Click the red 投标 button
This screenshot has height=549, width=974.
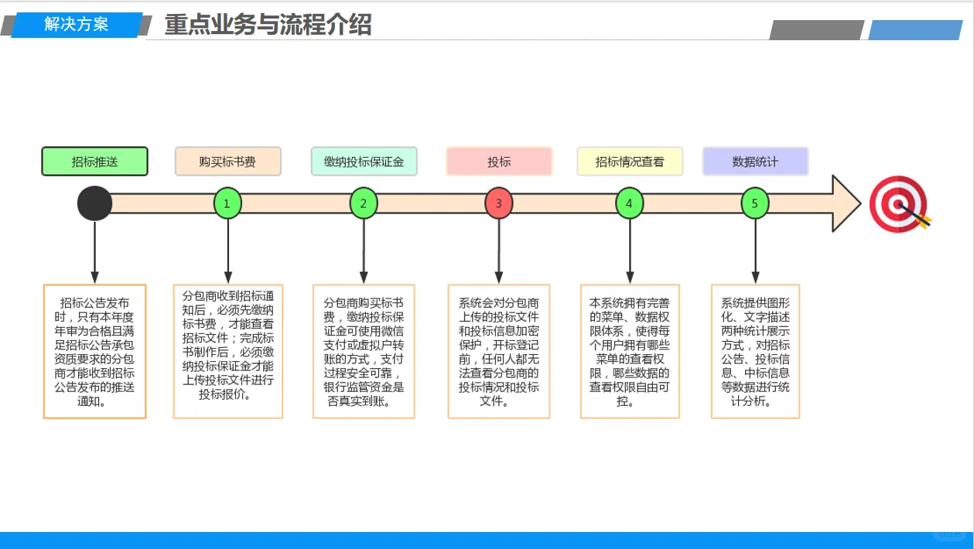point(498,162)
